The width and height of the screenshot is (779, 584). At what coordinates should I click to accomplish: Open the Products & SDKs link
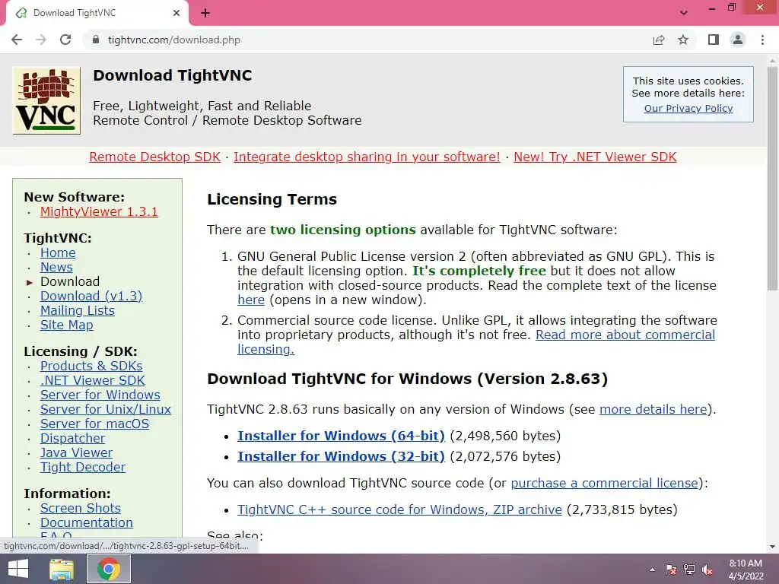(x=91, y=366)
